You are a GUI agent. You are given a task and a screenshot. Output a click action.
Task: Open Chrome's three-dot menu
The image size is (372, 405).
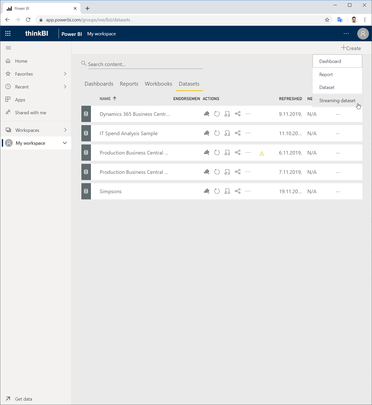[365, 20]
